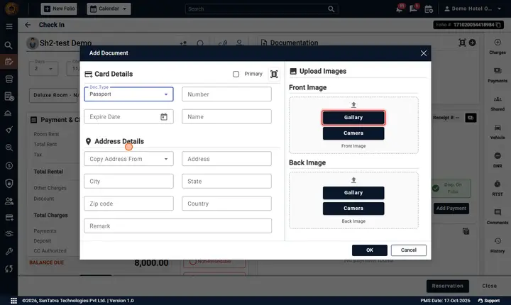
Task: Close the Add Document dialog with X
Action: coord(423,53)
